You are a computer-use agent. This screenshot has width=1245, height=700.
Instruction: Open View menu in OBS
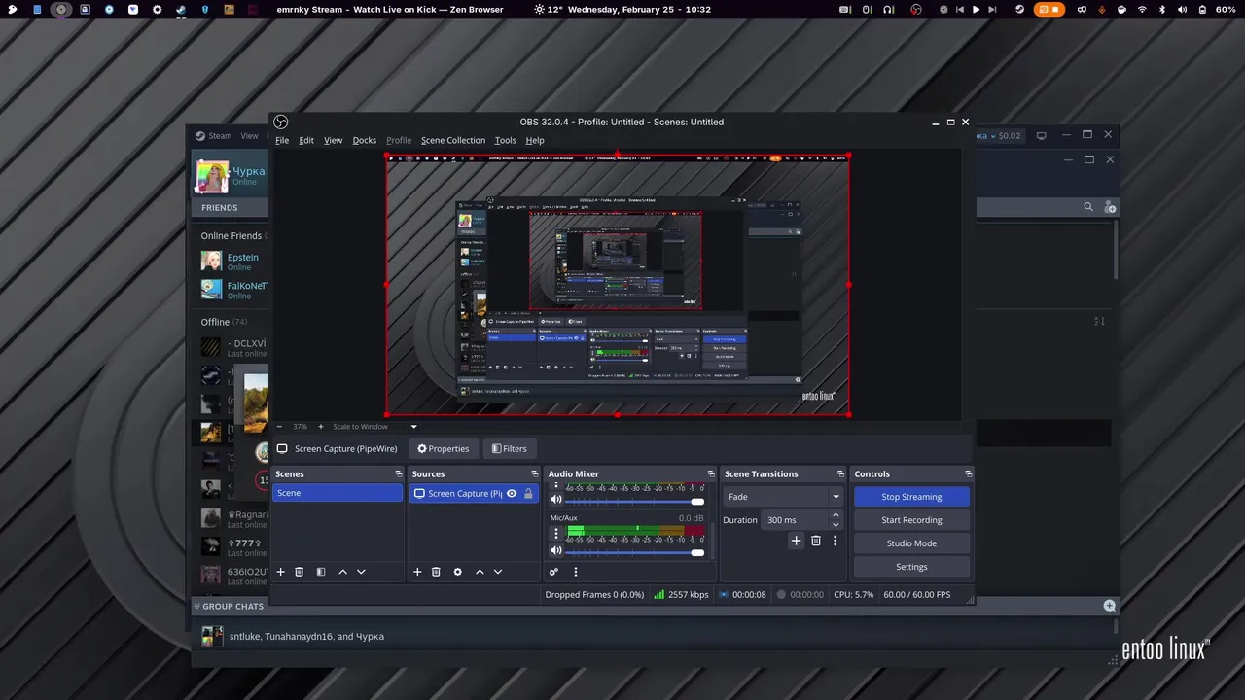point(333,140)
